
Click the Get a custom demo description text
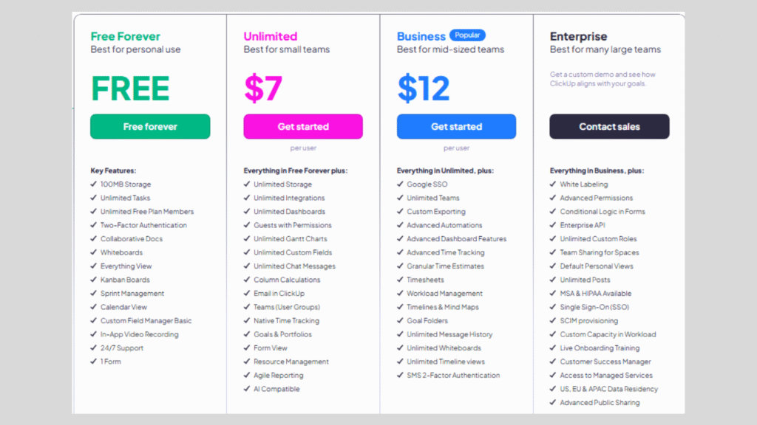pyautogui.click(x=602, y=79)
